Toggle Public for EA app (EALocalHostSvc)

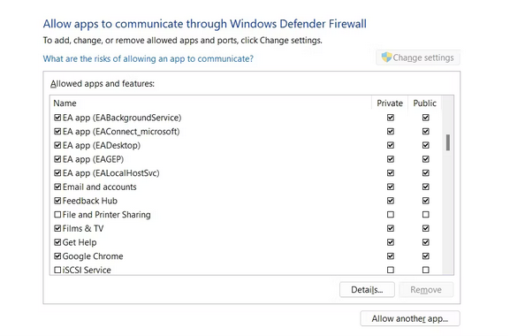click(x=425, y=172)
